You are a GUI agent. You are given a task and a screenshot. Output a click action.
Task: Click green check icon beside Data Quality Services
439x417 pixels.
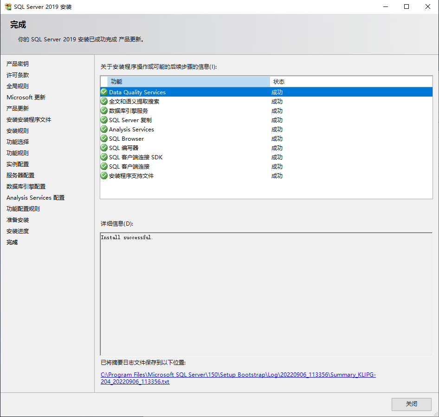104,92
